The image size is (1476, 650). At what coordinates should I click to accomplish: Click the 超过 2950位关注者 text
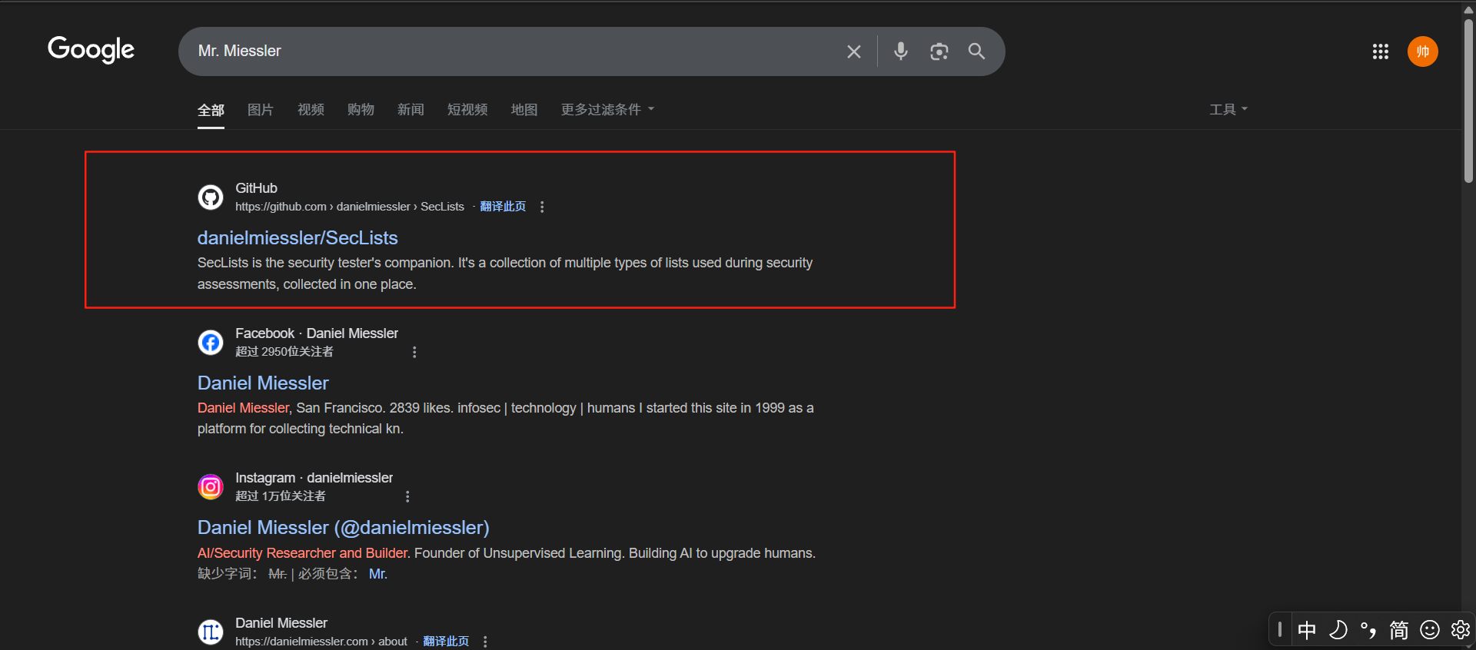pos(284,352)
